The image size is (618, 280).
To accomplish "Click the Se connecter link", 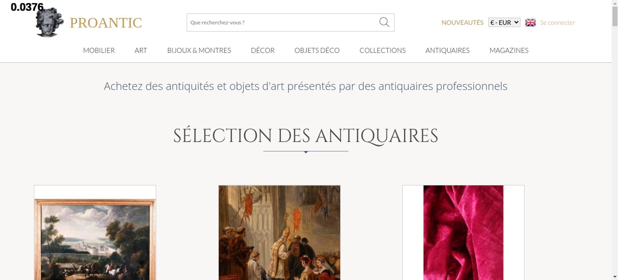I will [557, 23].
